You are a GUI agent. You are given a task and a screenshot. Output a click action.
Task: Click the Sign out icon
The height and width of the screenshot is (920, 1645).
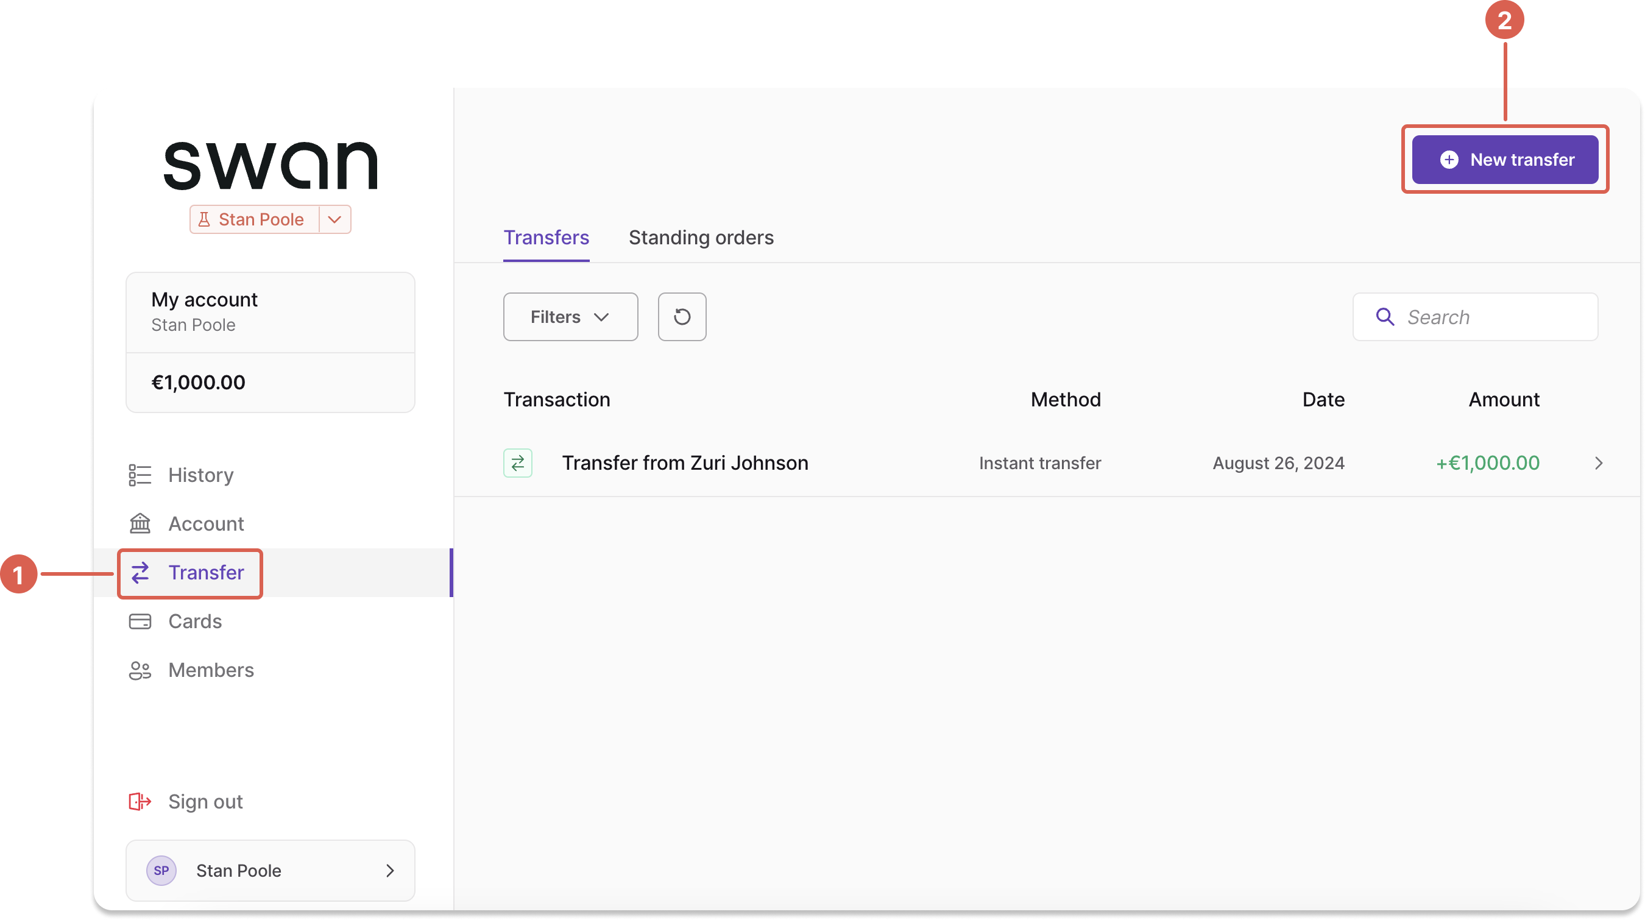140,801
